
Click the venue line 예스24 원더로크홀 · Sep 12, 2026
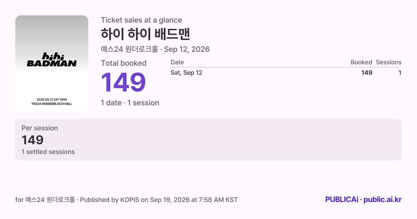pyautogui.click(x=155, y=49)
